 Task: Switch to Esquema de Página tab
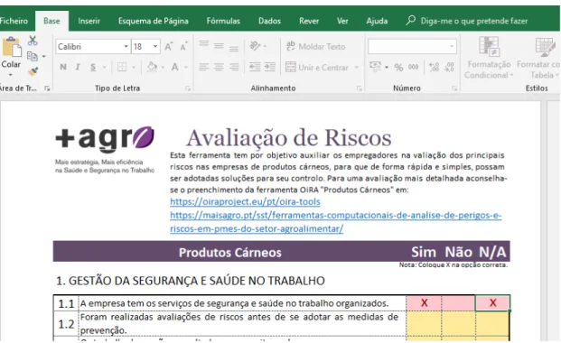click(154, 21)
